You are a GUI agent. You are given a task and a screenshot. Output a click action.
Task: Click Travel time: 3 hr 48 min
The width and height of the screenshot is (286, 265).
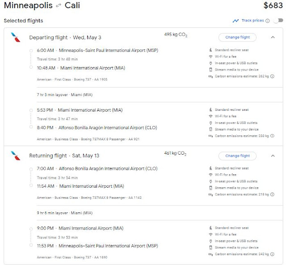[57, 59]
